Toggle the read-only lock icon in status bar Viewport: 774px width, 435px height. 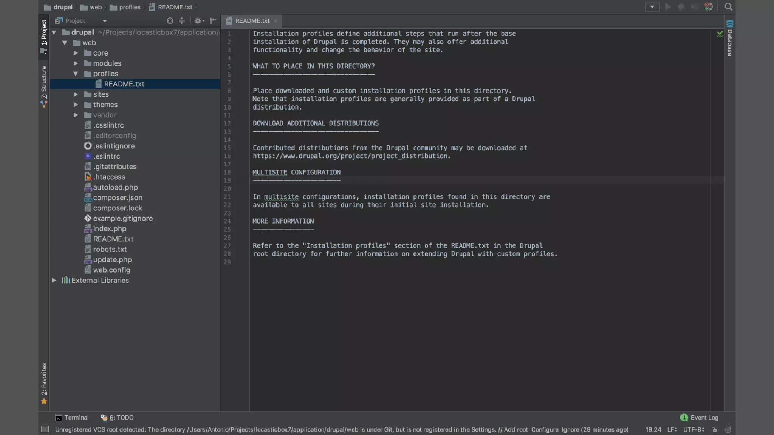[x=714, y=430]
